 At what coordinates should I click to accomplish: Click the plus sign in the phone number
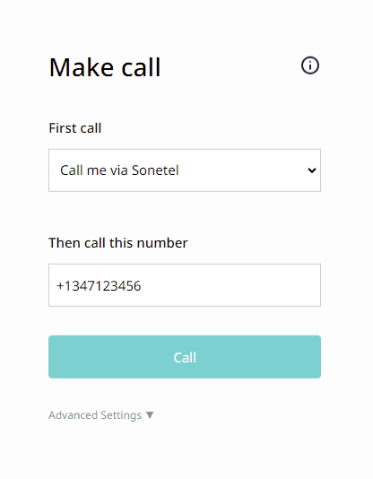point(60,286)
